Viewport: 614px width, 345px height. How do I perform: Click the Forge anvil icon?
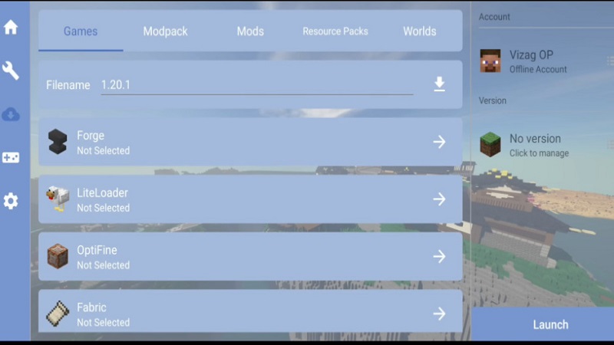(x=58, y=142)
